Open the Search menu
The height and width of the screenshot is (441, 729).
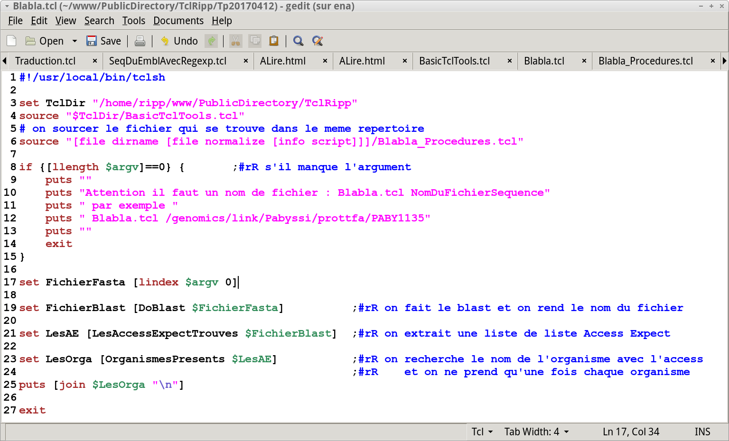[x=99, y=21]
